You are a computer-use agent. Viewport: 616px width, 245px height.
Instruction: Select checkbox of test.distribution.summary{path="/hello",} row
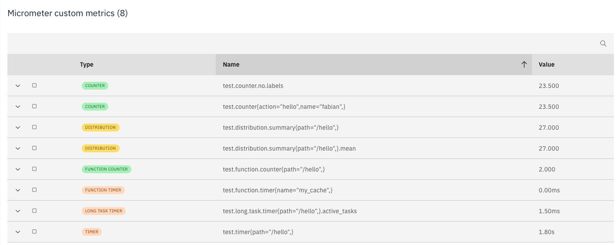point(34,127)
